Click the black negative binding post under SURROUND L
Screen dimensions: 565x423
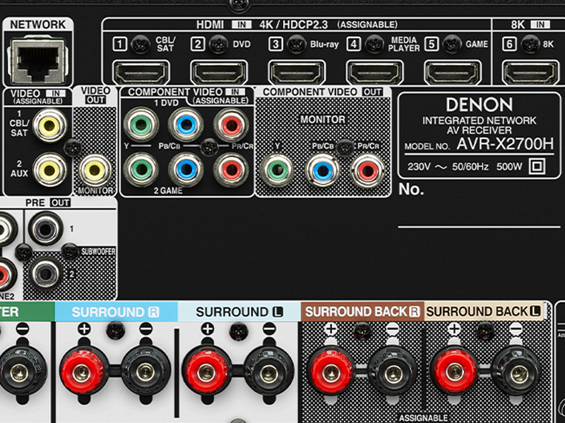point(269,373)
